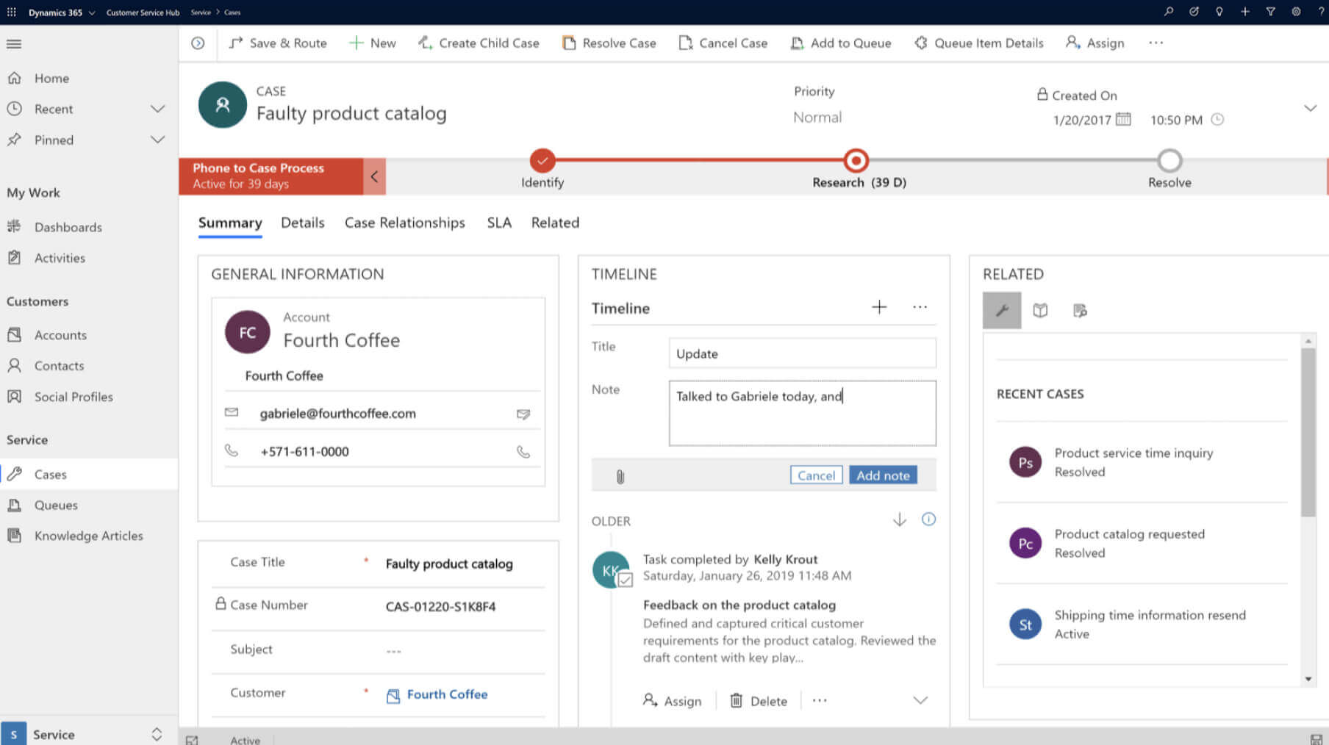The width and height of the screenshot is (1329, 745).
Task: Open global search with the magnifier icon
Action: tap(1170, 12)
